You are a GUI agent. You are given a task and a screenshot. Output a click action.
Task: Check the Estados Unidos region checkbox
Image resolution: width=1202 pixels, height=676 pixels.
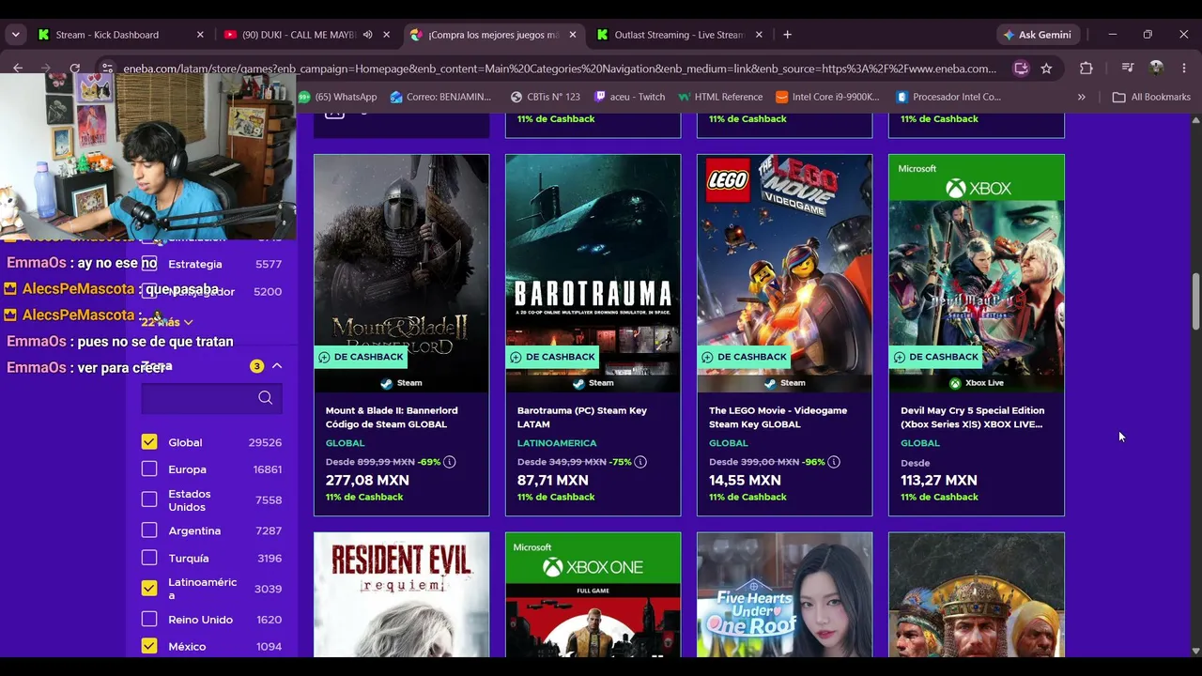[x=149, y=499]
